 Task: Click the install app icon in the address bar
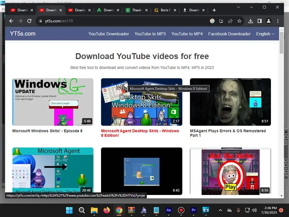tap(221, 21)
